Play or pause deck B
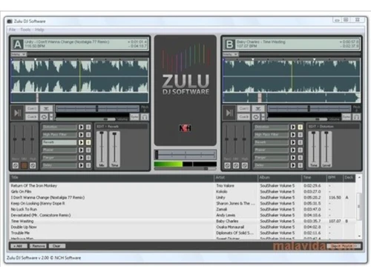Screen dimensions: 371x278 pos(229,113)
